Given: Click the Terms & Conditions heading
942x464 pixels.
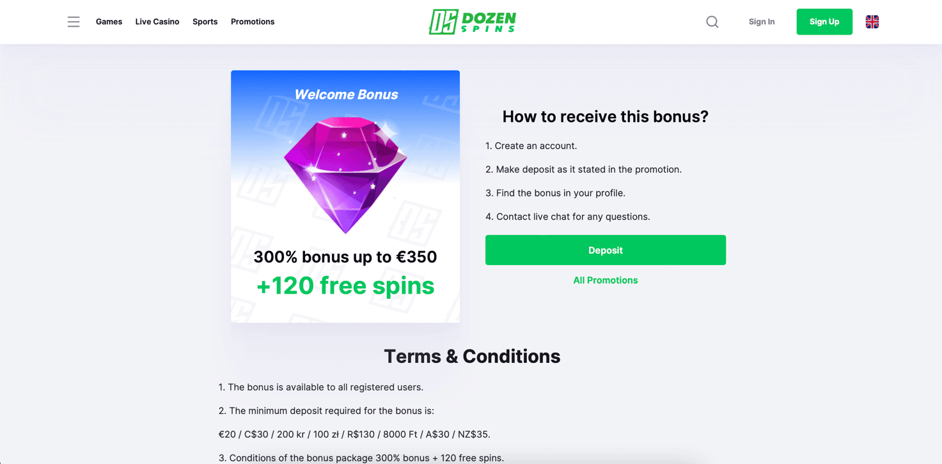Looking at the screenshot, I should click(472, 356).
